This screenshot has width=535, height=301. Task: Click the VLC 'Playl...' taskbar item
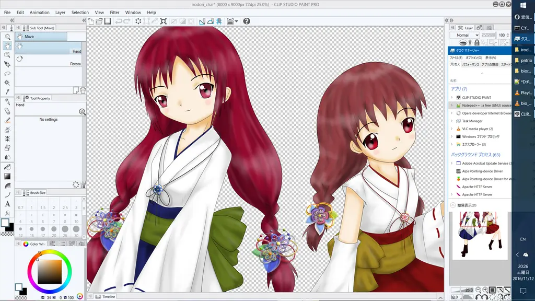(523, 92)
